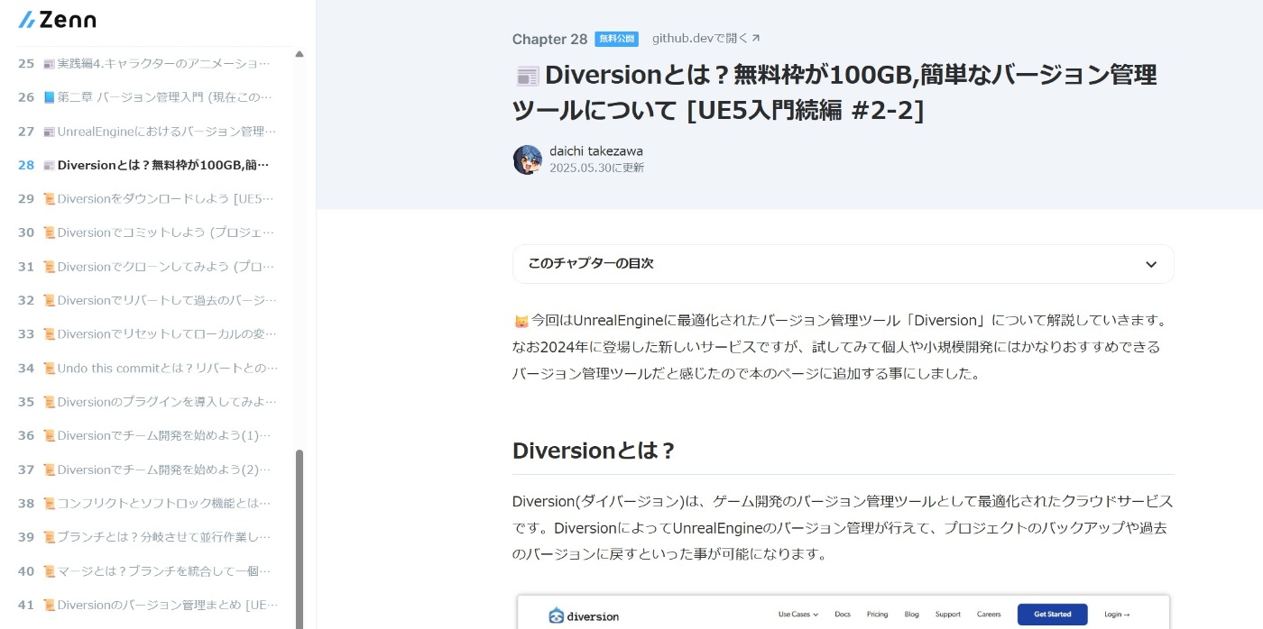Select current chapter 28 Diversionとは

(x=144, y=165)
